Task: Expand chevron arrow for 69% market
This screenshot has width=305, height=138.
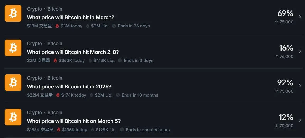Action: [x=300, y=17]
